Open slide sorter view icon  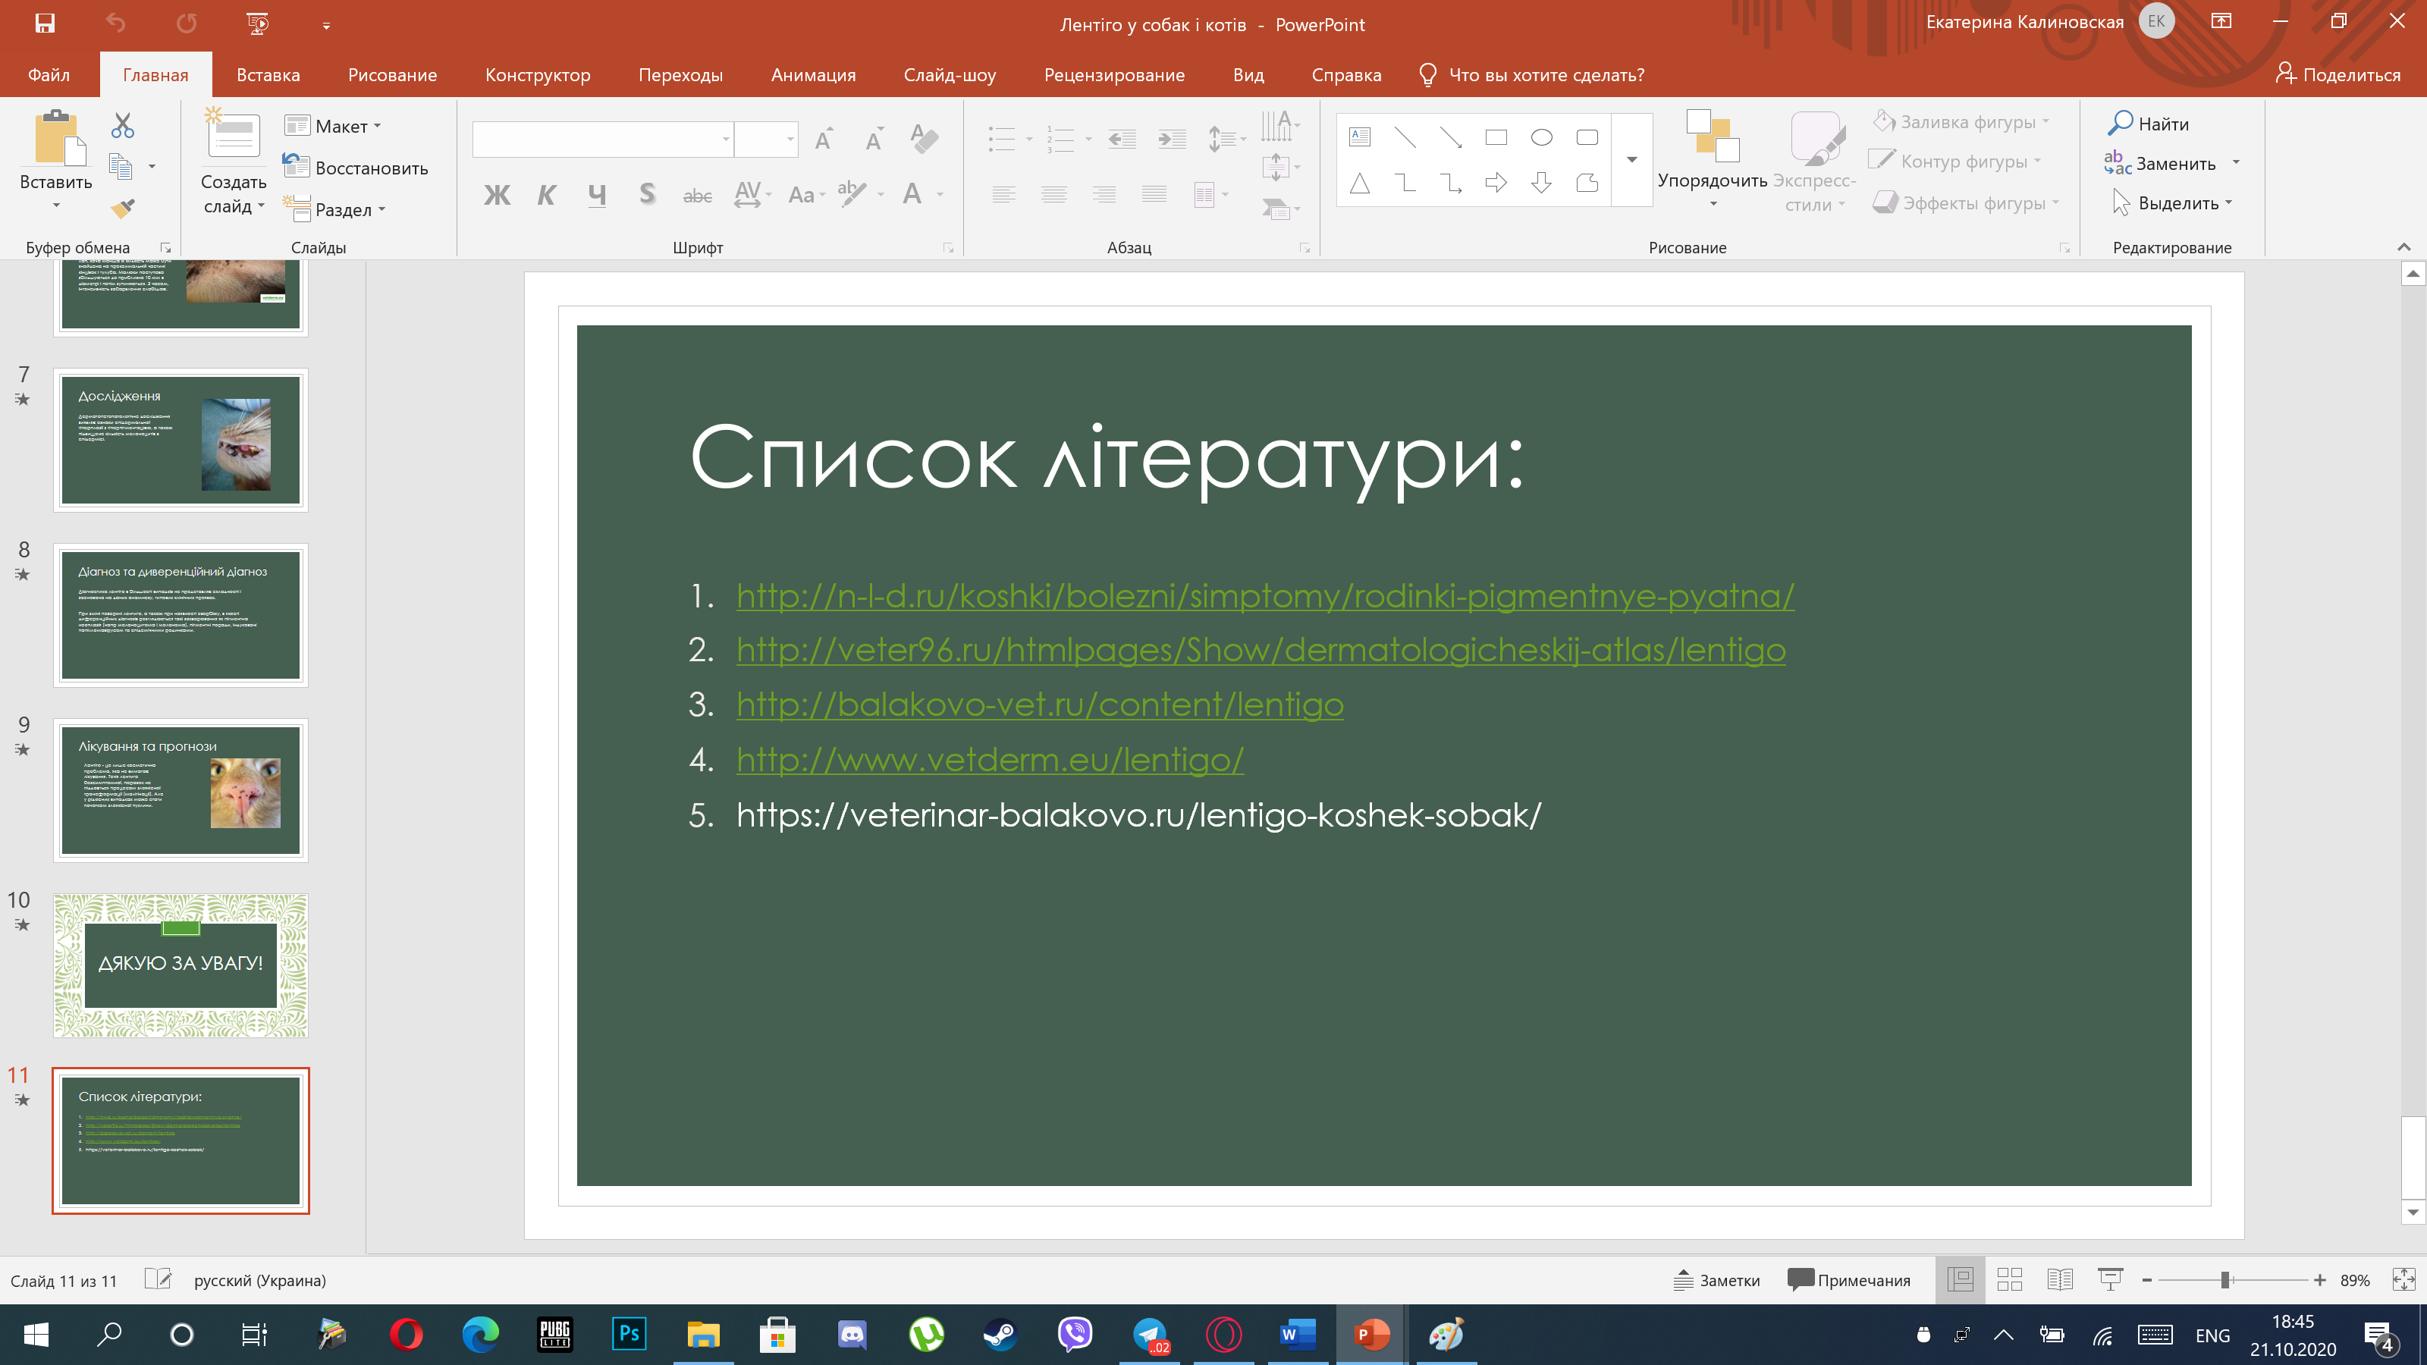click(x=2010, y=1279)
